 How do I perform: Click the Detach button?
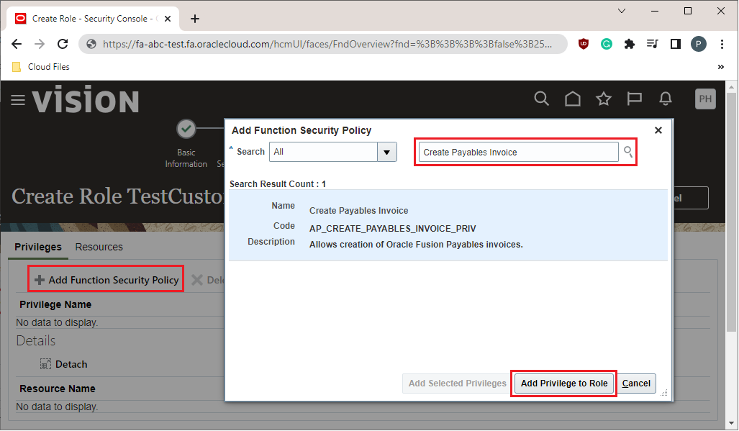(x=64, y=364)
